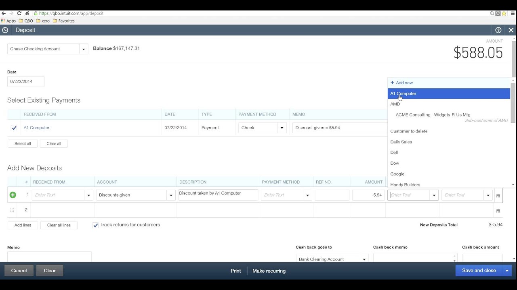
Task: Reload the page with the refresh icon
Action: click(19, 13)
